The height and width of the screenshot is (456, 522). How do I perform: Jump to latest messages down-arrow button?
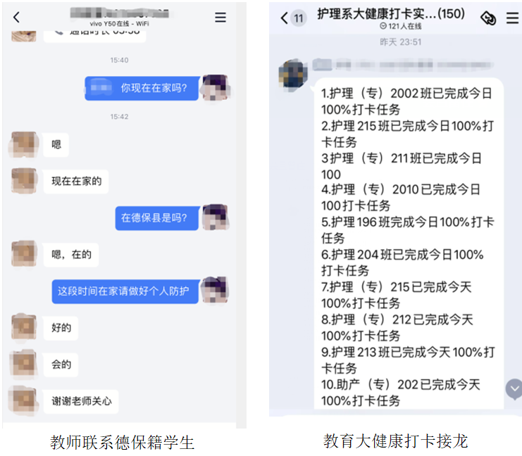click(514, 388)
